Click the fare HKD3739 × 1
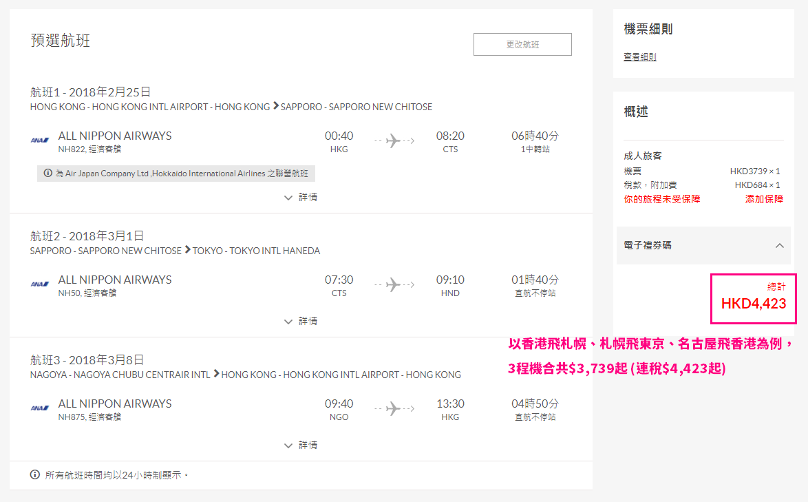This screenshot has width=808, height=502. click(x=755, y=171)
